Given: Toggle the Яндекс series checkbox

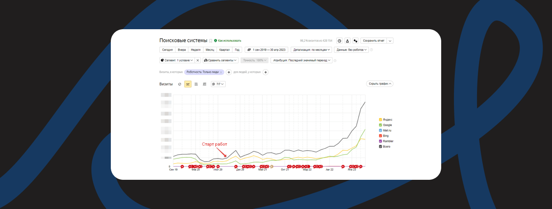Looking at the screenshot, I should [x=380, y=120].
